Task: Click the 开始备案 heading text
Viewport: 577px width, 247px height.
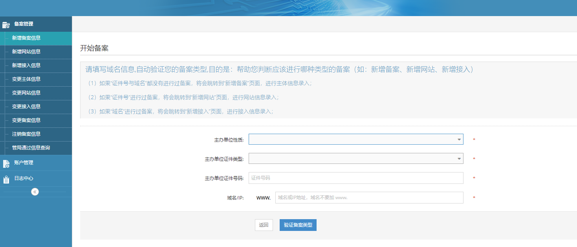Action: coord(94,48)
